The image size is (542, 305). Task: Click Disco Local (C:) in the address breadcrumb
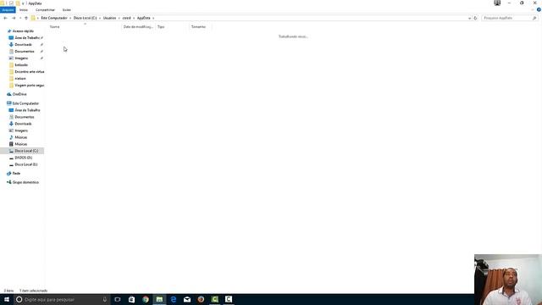click(85, 18)
